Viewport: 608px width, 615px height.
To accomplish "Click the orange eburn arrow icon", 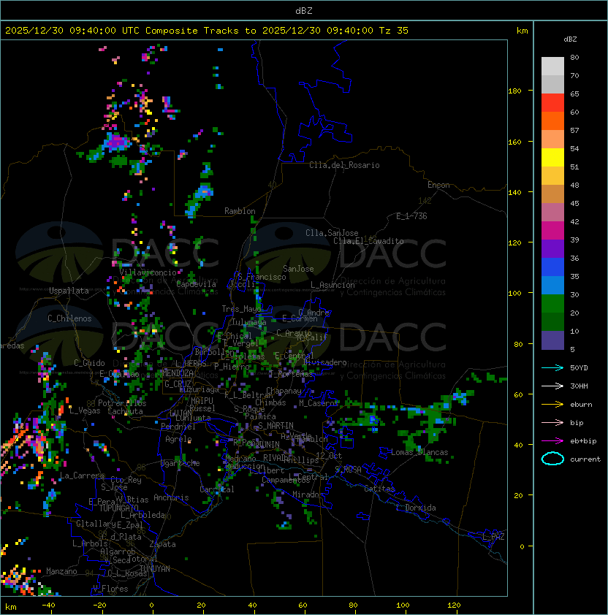I will pyautogui.click(x=552, y=404).
